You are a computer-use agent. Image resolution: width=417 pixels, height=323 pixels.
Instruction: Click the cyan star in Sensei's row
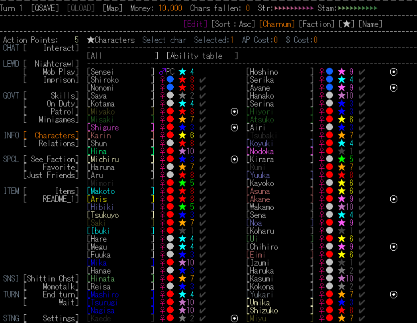(x=182, y=72)
